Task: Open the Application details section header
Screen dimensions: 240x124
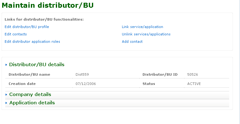Action: (117, 103)
